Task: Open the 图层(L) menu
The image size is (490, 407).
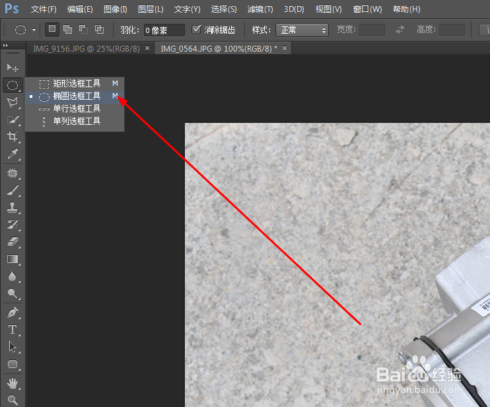Action: click(151, 9)
